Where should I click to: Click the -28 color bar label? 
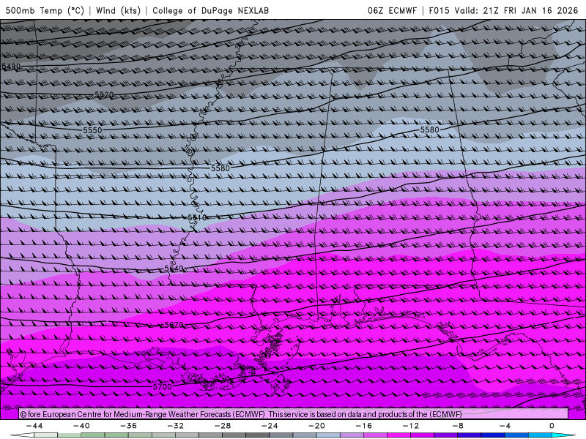223,426
